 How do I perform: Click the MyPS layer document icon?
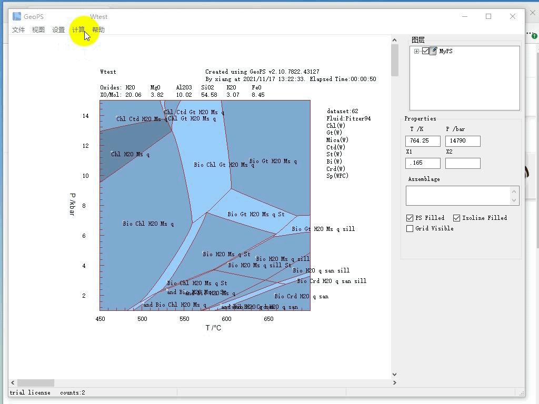433,51
